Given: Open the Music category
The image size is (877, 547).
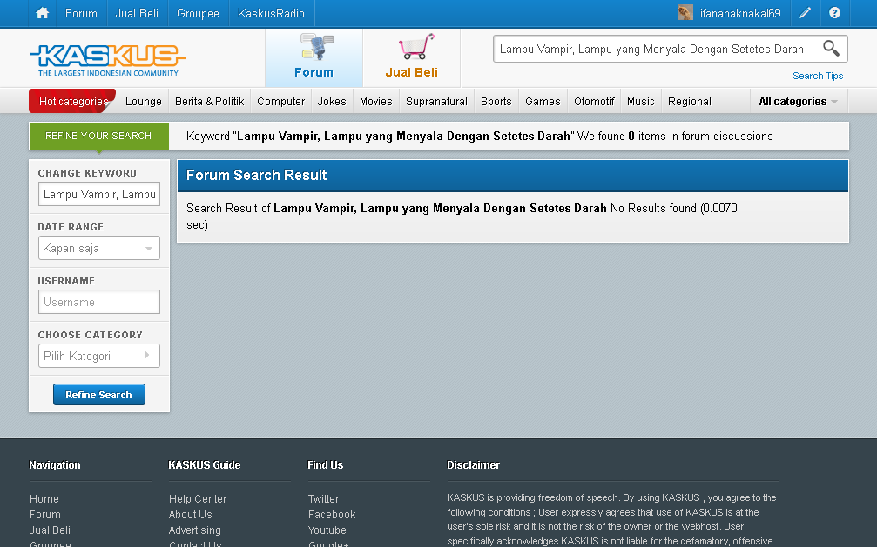Looking at the screenshot, I should click(640, 102).
